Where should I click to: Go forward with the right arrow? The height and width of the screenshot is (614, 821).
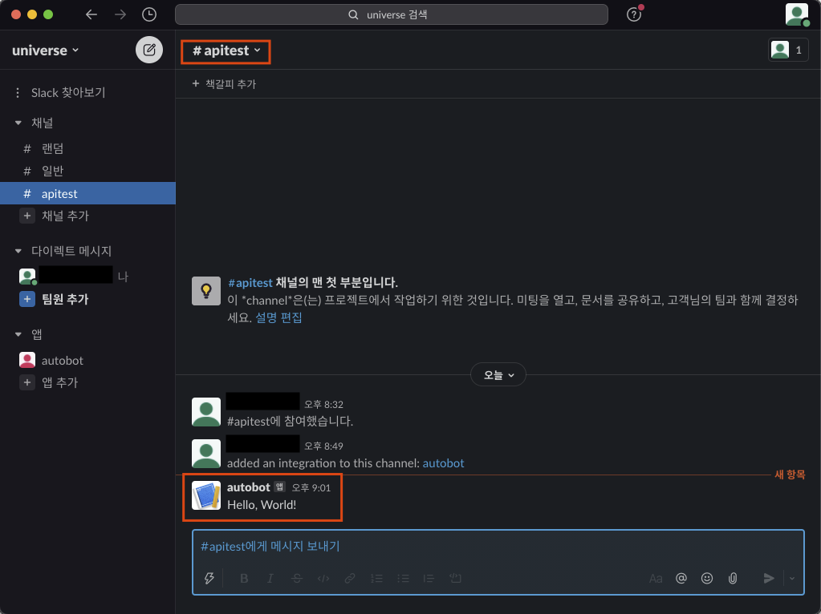pyautogui.click(x=120, y=14)
